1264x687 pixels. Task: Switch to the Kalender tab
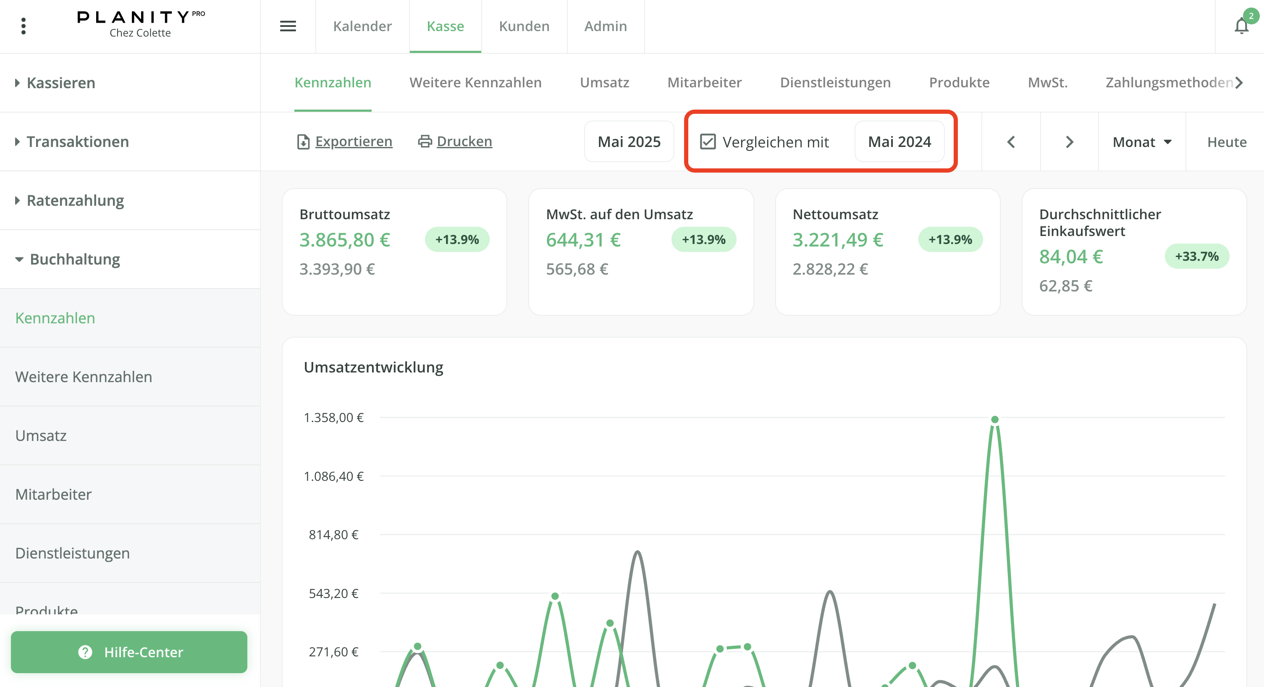click(x=362, y=26)
